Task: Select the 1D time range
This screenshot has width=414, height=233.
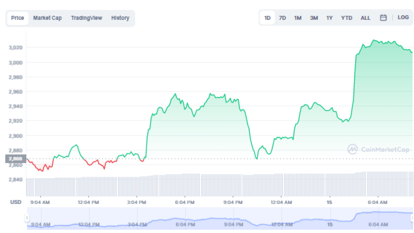Action: tap(267, 18)
